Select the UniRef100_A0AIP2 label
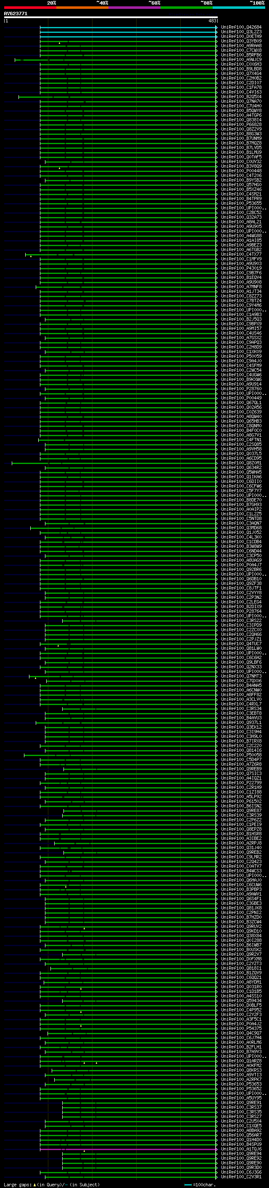Image resolution: width=269 pixels, height=1188 pixels. (241, 509)
